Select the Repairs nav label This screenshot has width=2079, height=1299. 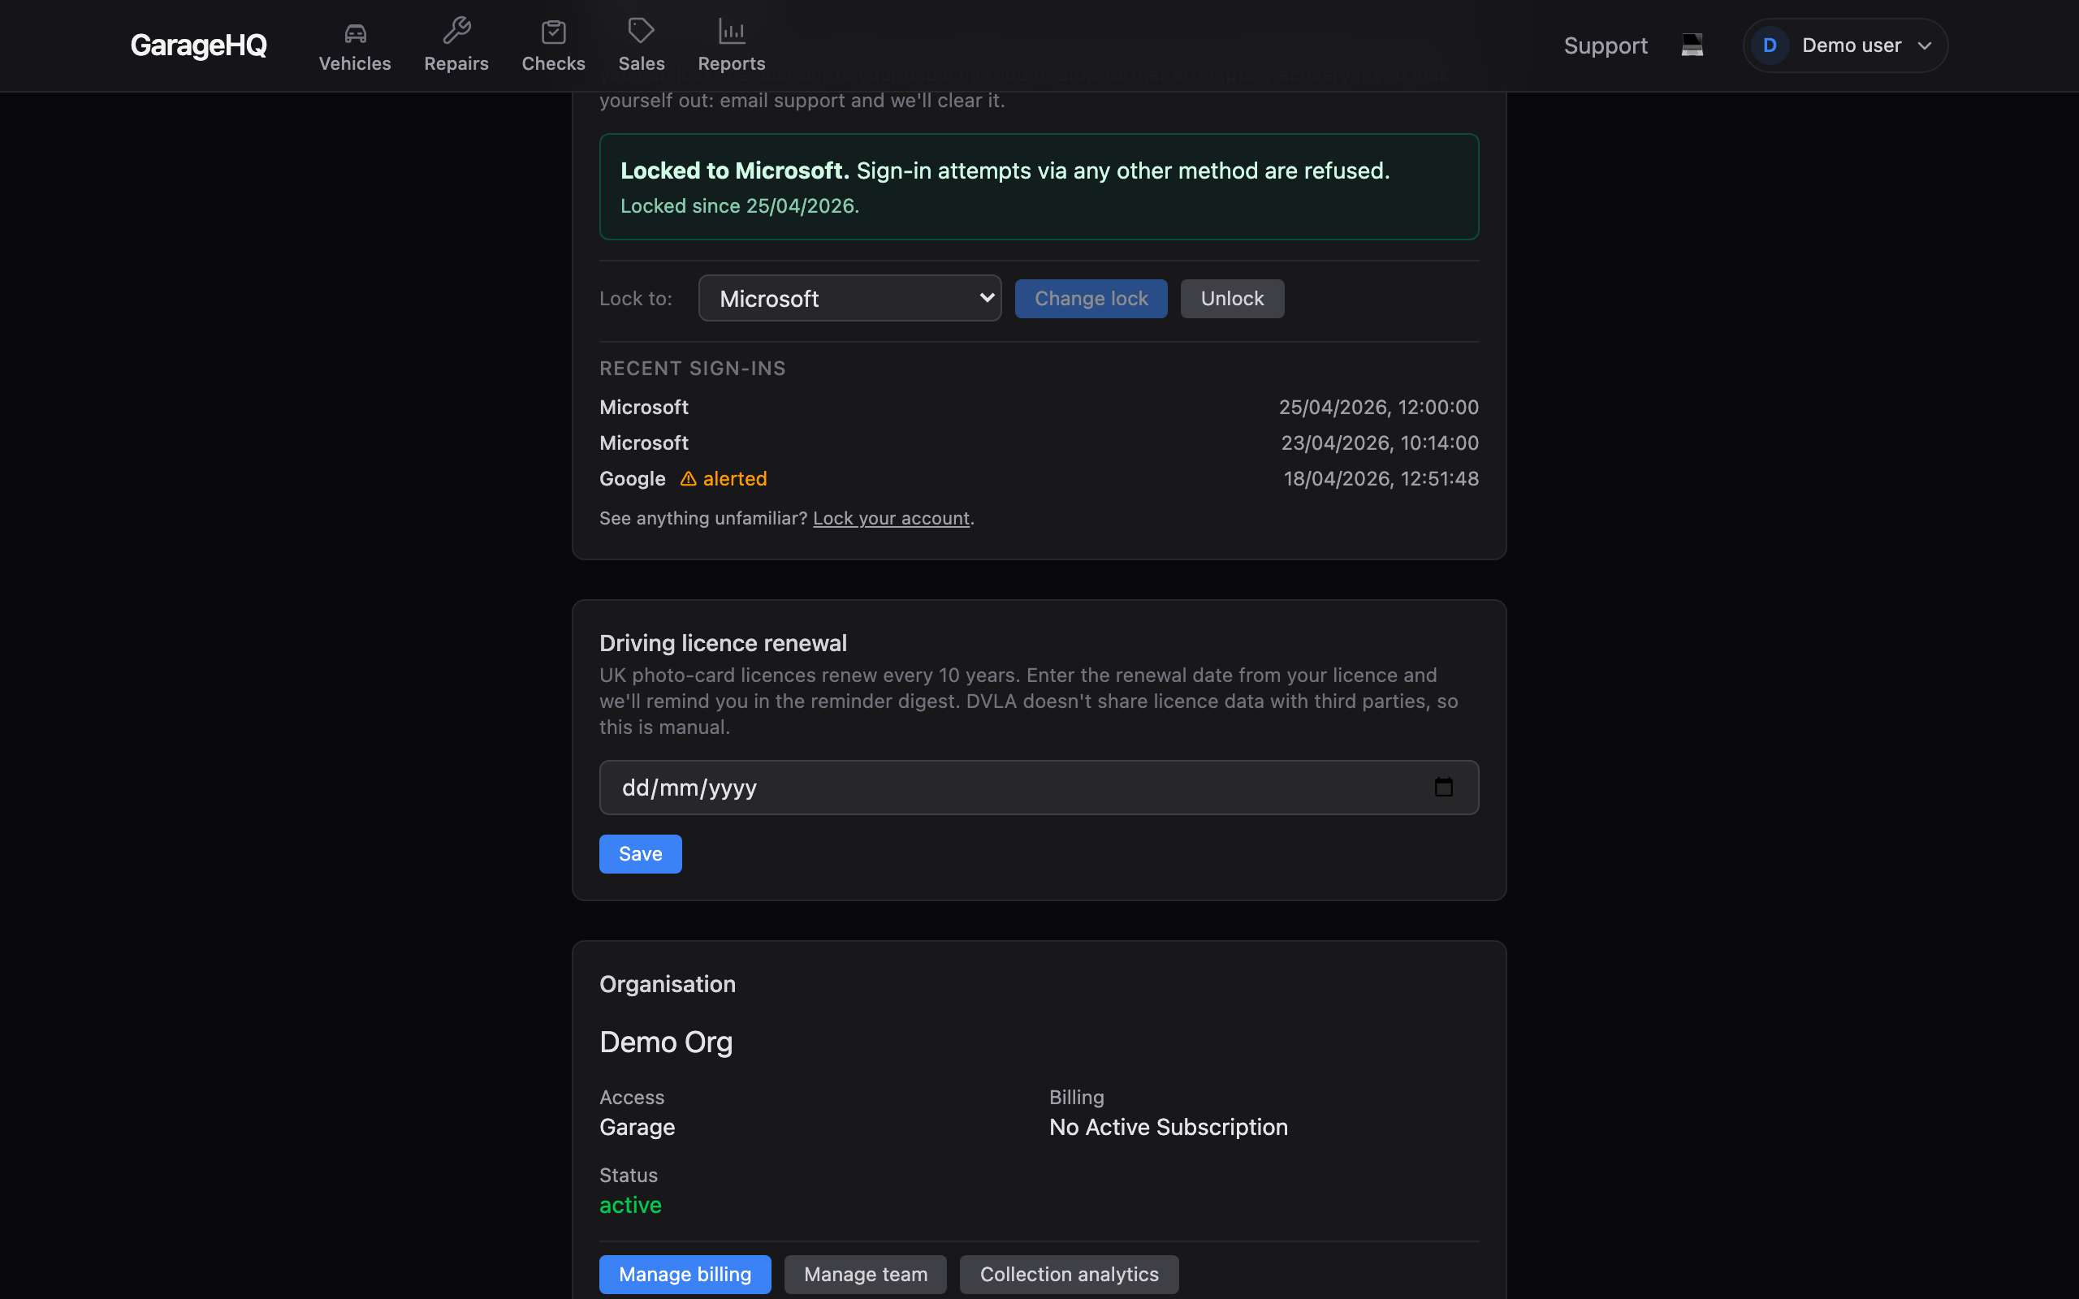456,63
